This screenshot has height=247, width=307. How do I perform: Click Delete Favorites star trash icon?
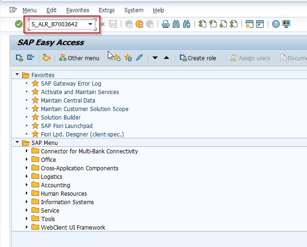click(128, 57)
